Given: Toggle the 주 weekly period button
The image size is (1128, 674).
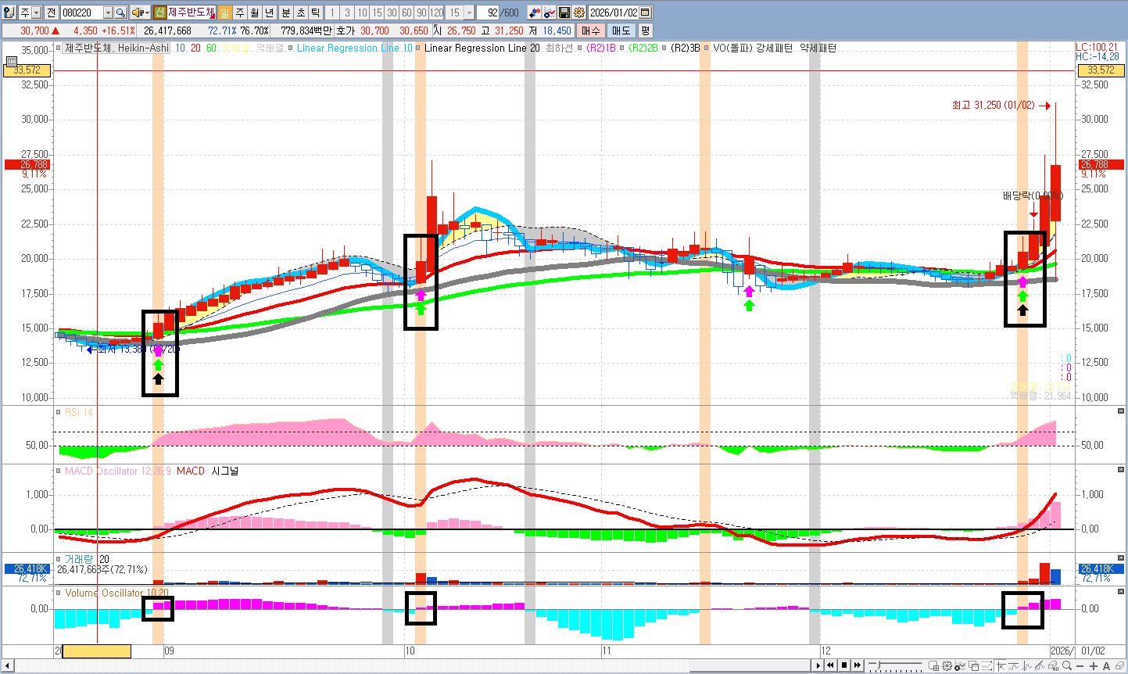Looking at the screenshot, I should point(238,12).
